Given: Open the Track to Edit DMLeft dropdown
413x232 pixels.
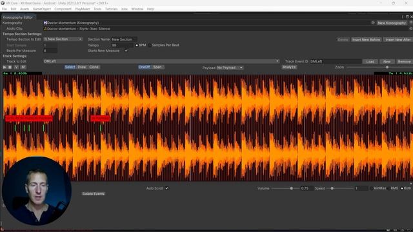Looking at the screenshot, I should 161,61.
